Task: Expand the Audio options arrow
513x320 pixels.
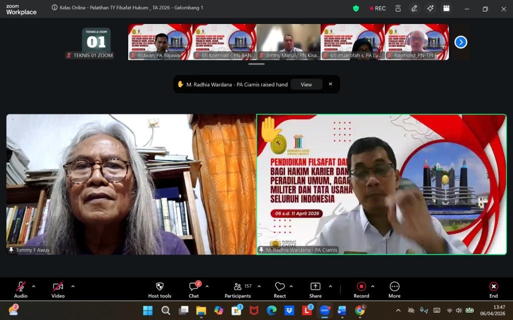Action: pos(34,286)
